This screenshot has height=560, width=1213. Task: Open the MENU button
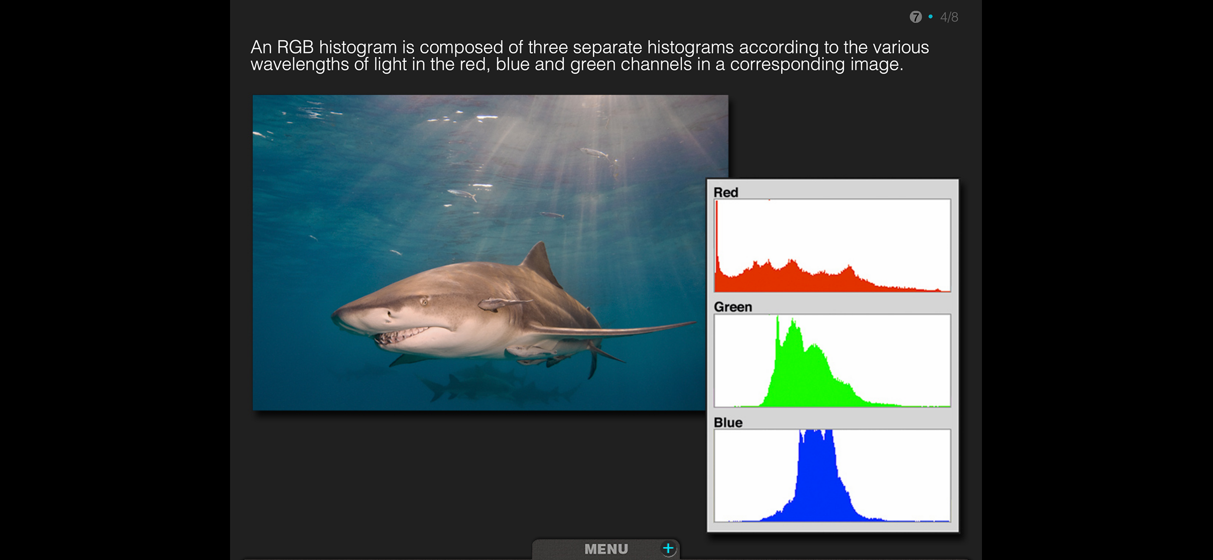(x=606, y=549)
